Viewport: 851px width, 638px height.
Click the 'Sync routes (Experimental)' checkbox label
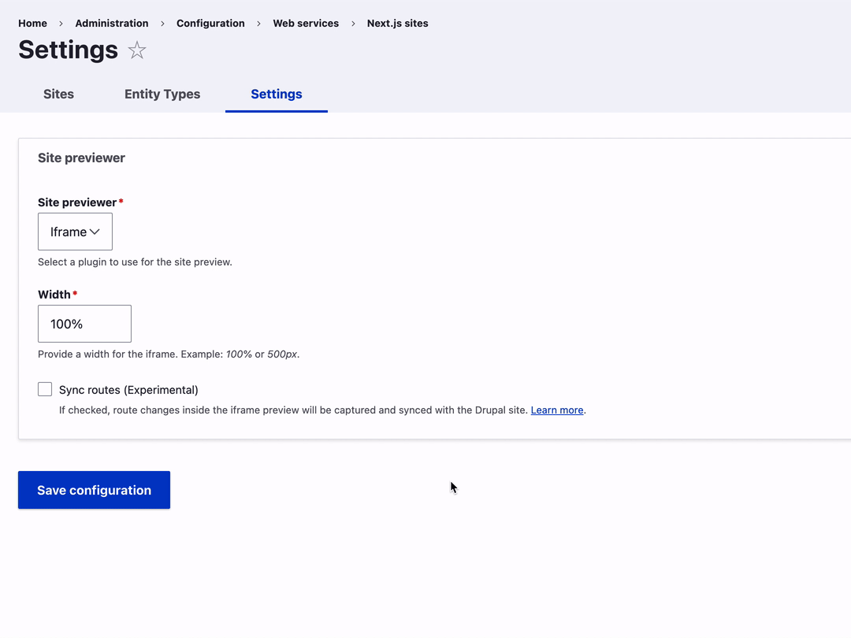pyautogui.click(x=128, y=390)
